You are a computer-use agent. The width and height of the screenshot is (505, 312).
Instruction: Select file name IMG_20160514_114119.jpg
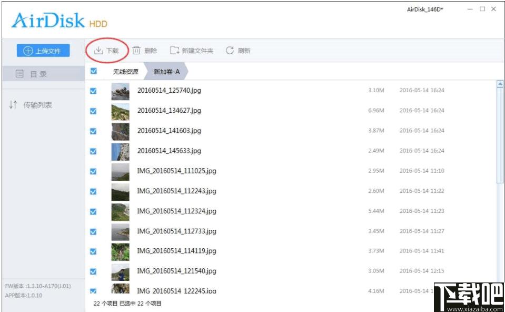click(x=176, y=251)
